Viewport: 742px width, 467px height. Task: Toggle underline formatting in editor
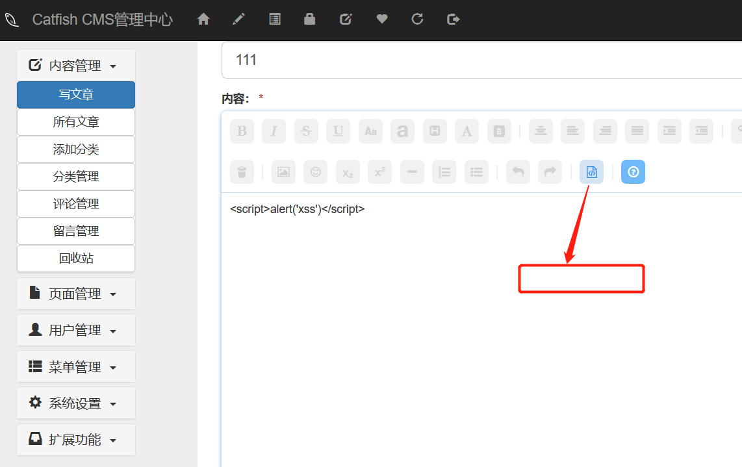[339, 131]
